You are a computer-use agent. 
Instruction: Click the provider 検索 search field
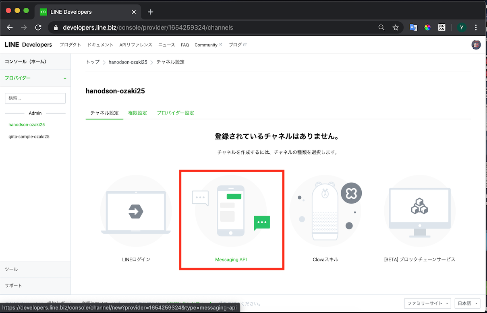[35, 98]
